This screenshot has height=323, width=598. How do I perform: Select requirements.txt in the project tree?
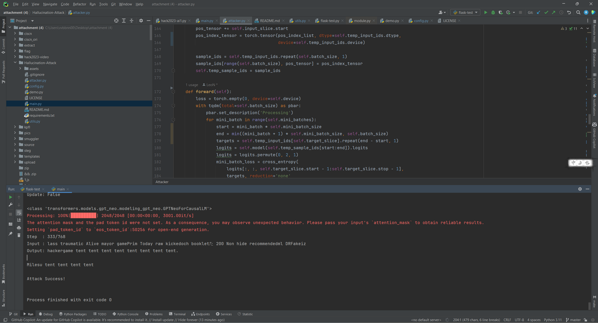click(42, 115)
